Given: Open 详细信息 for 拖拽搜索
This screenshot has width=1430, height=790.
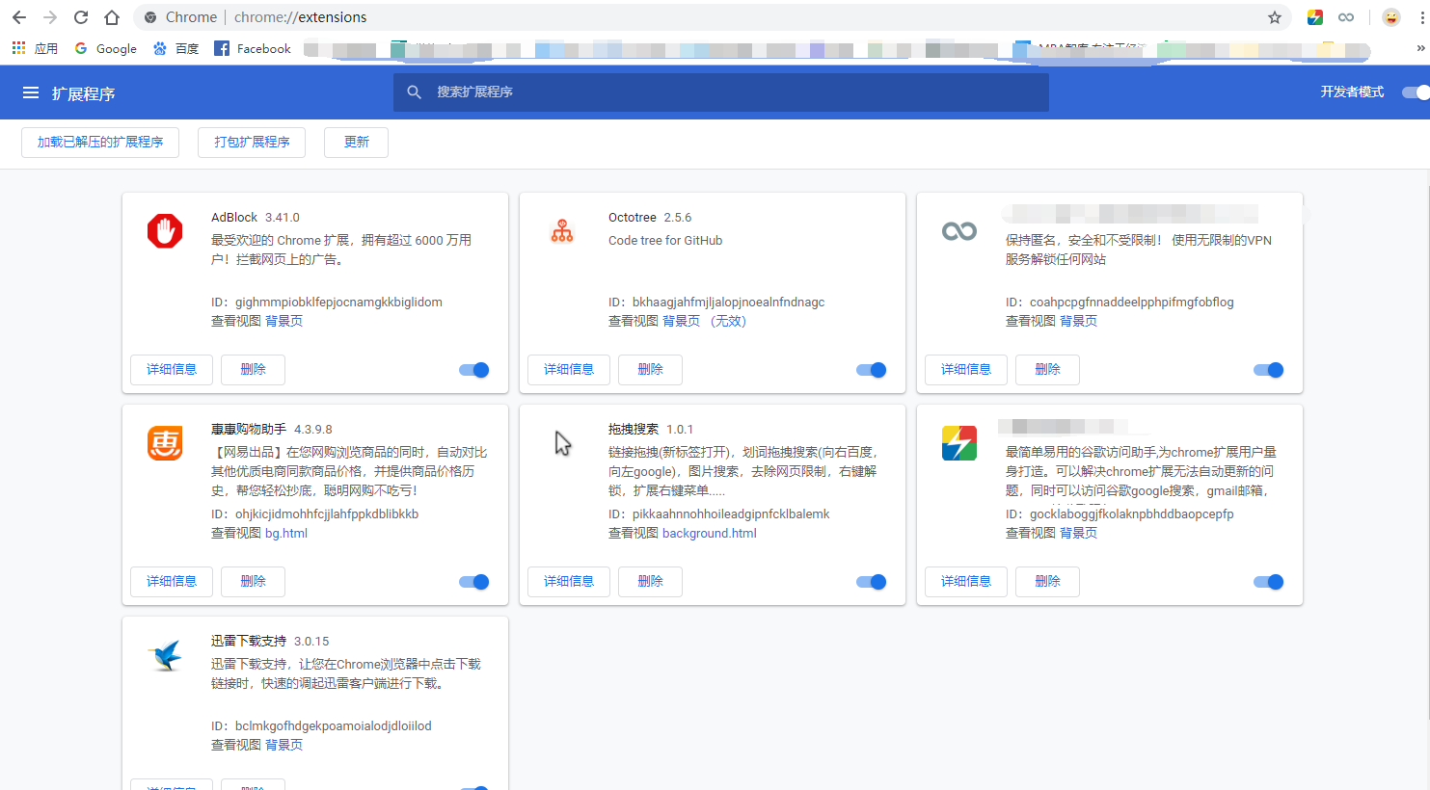Looking at the screenshot, I should tap(569, 582).
